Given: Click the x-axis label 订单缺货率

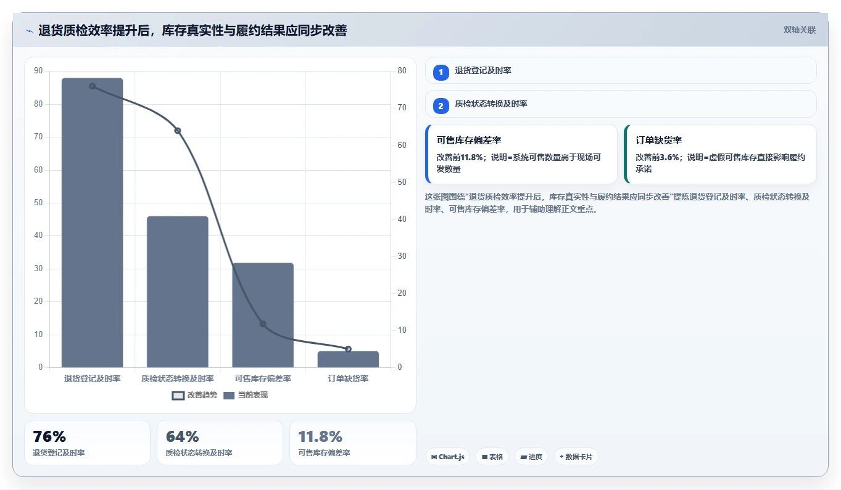Looking at the screenshot, I should (x=348, y=378).
